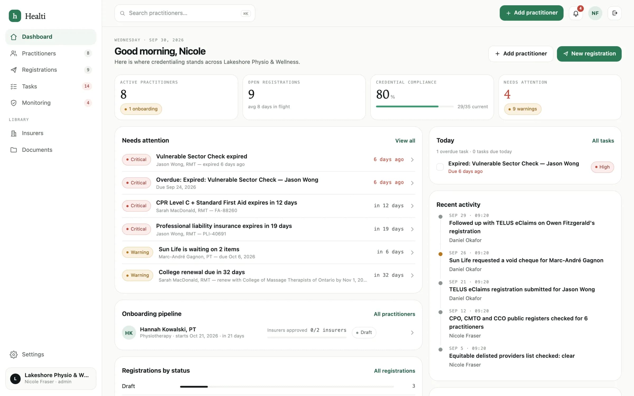Click the Monitoring shield icon
The image size is (634, 396).
coord(14,103)
